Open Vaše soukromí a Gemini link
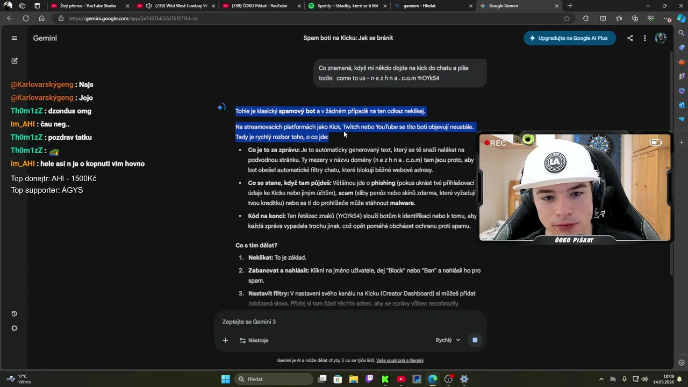 pyautogui.click(x=400, y=360)
